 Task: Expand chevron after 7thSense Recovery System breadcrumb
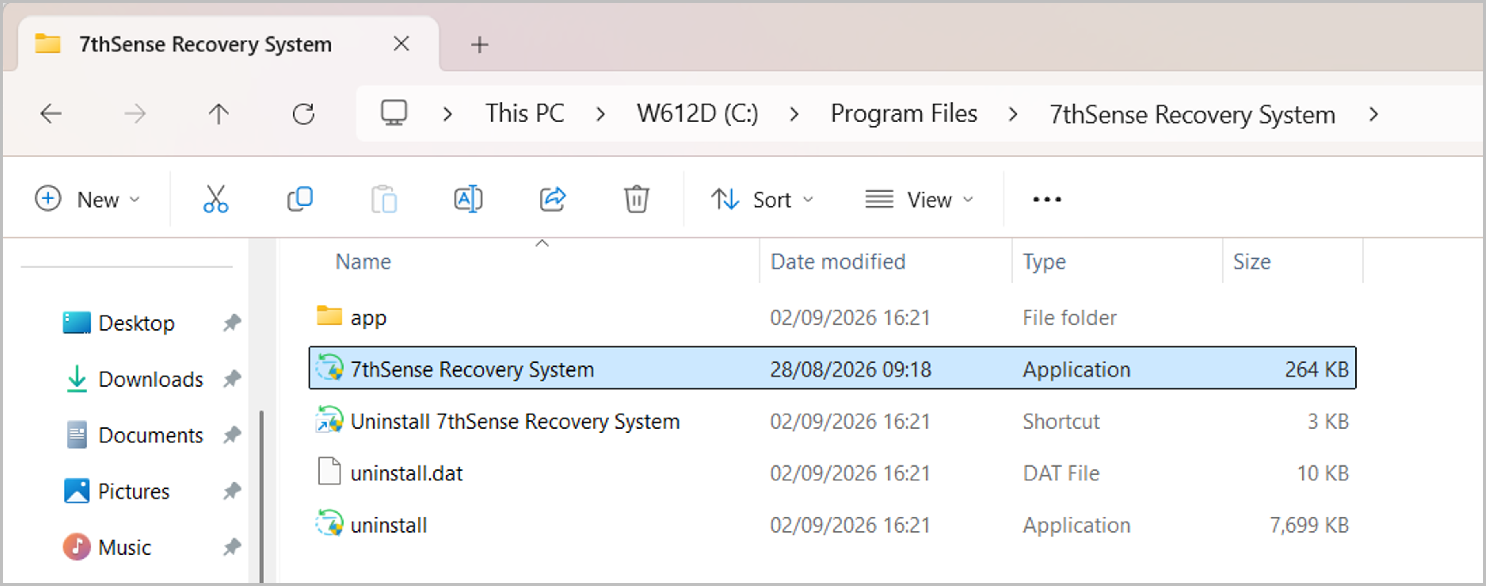coord(1373,114)
